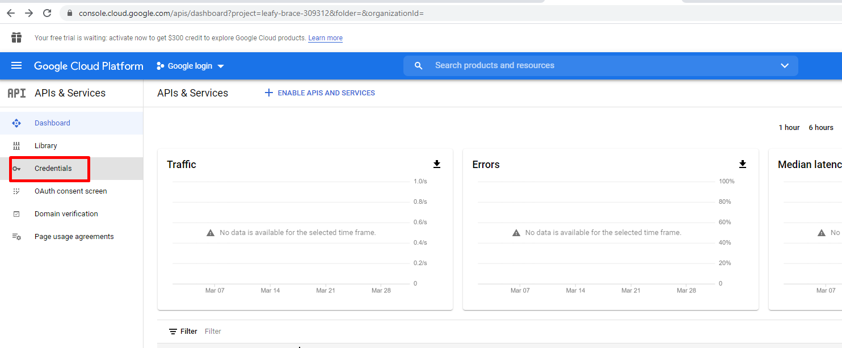Open OAuth consent screen in sidebar
Screen dimensions: 842x348
tap(71, 191)
